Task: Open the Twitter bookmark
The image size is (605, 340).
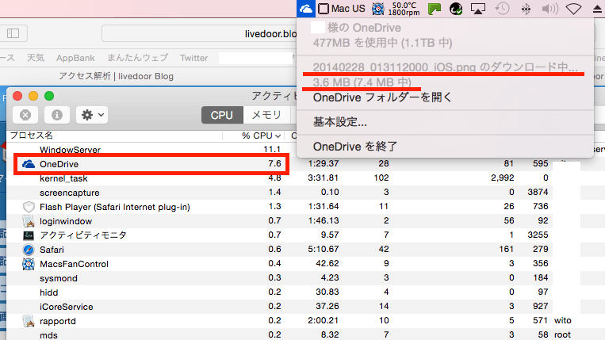Action: click(x=193, y=58)
